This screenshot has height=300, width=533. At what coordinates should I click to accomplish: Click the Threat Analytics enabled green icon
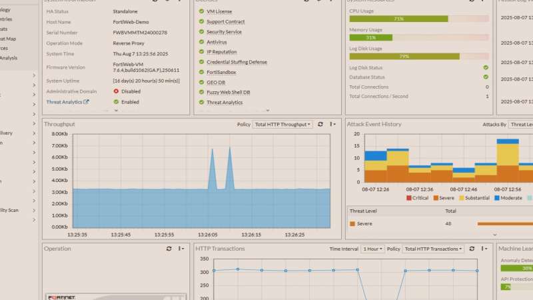(116, 102)
